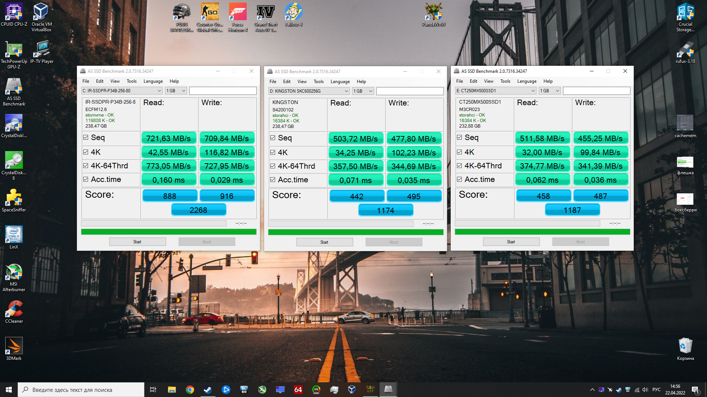Click the Steam icon in the taskbar
The image size is (707, 397).
tap(208, 390)
